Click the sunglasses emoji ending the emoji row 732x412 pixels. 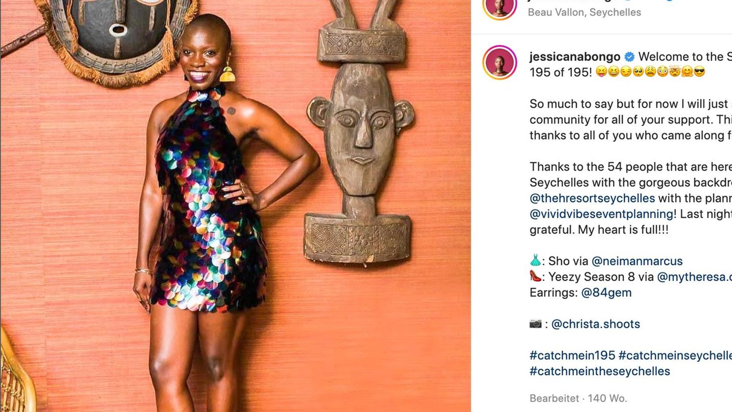[x=699, y=72]
